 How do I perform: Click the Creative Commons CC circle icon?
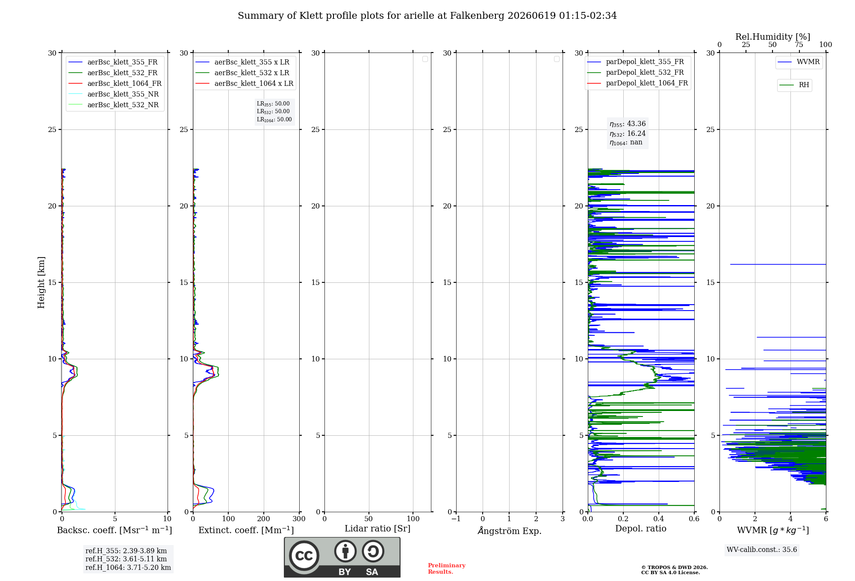pyautogui.click(x=304, y=556)
